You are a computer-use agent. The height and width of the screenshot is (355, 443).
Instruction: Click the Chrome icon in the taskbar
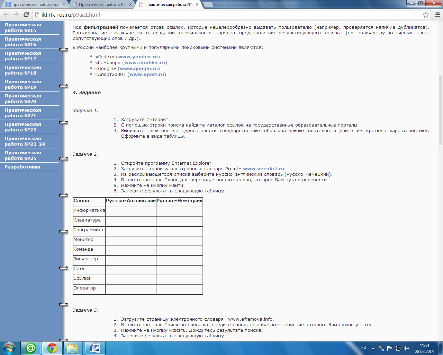point(52,348)
